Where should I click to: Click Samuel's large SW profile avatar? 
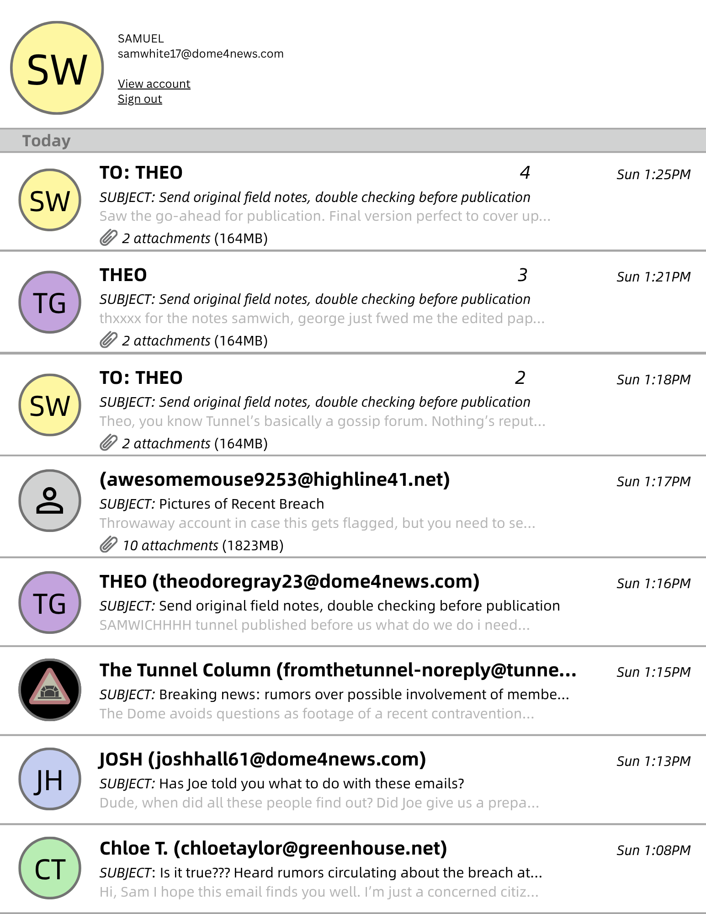[x=57, y=68]
